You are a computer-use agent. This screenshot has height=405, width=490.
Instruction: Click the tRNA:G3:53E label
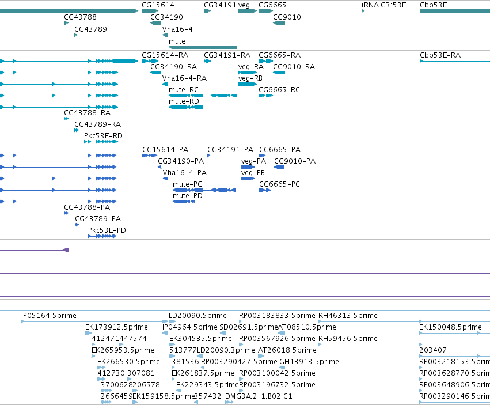tap(383, 5)
